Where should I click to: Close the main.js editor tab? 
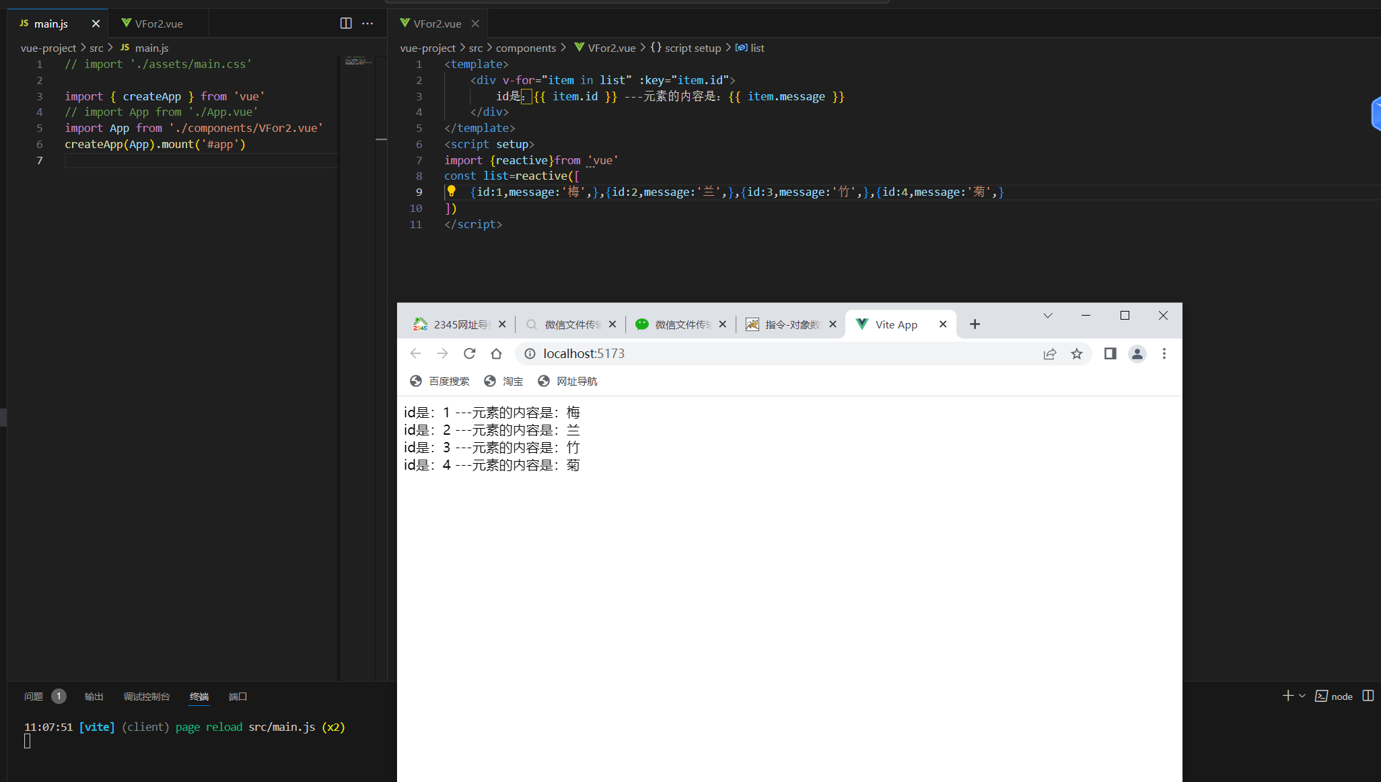click(96, 24)
